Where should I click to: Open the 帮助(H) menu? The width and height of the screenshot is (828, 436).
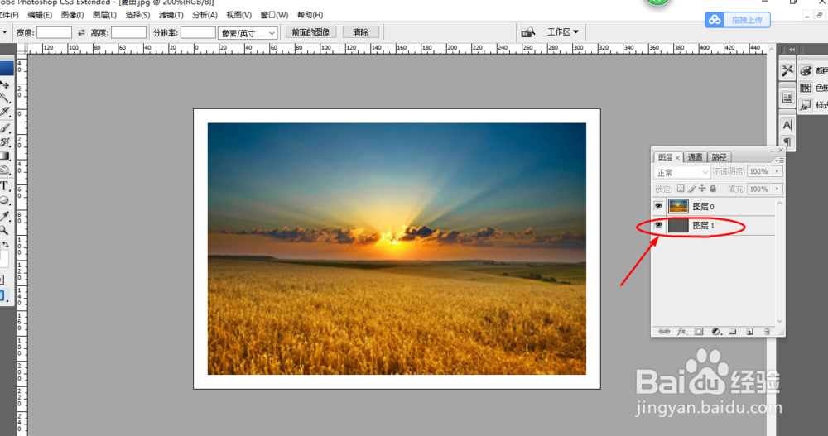[310, 15]
